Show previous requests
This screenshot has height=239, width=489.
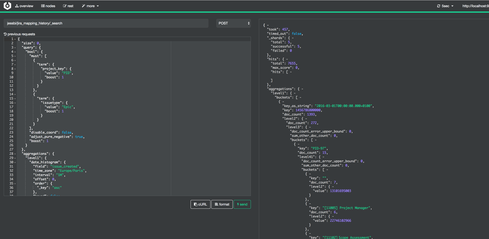coord(19,34)
